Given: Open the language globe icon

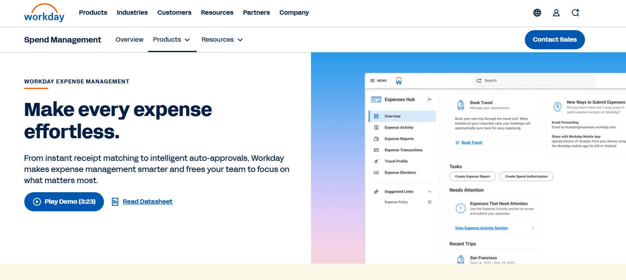Looking at the screenshot, I should point(537,13).
